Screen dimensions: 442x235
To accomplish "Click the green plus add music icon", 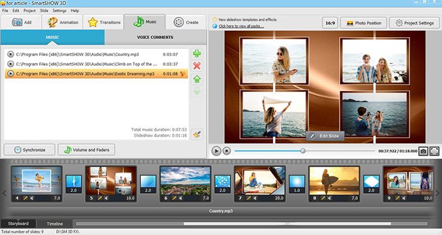I will (x=197, y=53).
